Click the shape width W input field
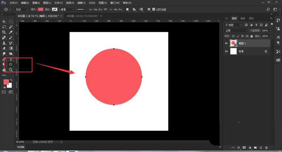This screenshot has height=152, width=282. click(x=98, y=9)
